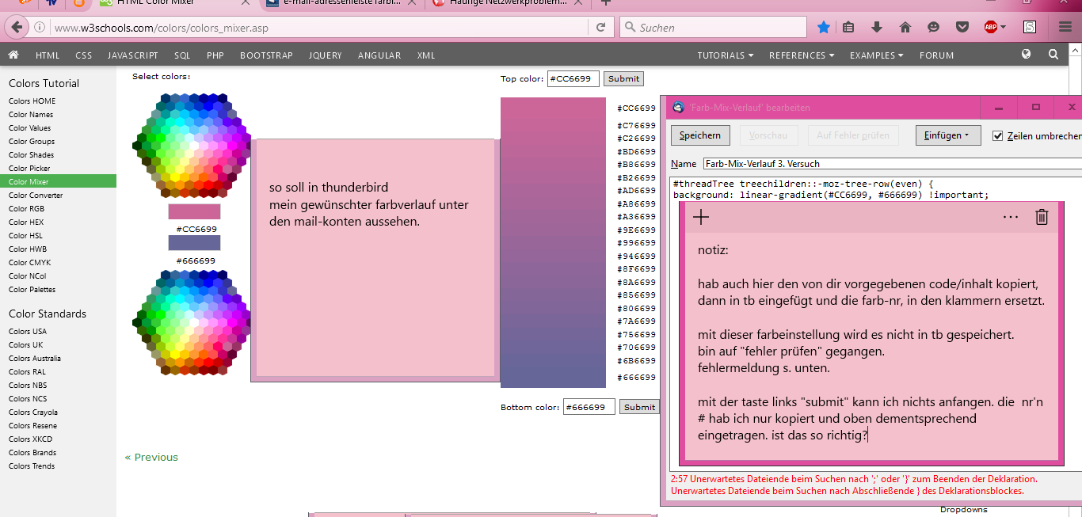1082x517 pixels.
Task: Open the downloads arrow icon
Action: tap(877, 28)
